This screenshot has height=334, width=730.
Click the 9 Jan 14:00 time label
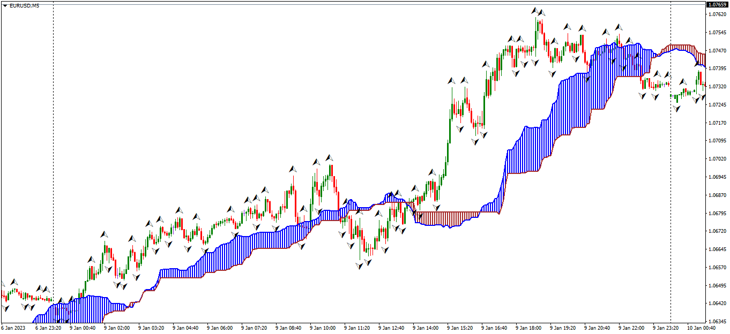[426, 328]
